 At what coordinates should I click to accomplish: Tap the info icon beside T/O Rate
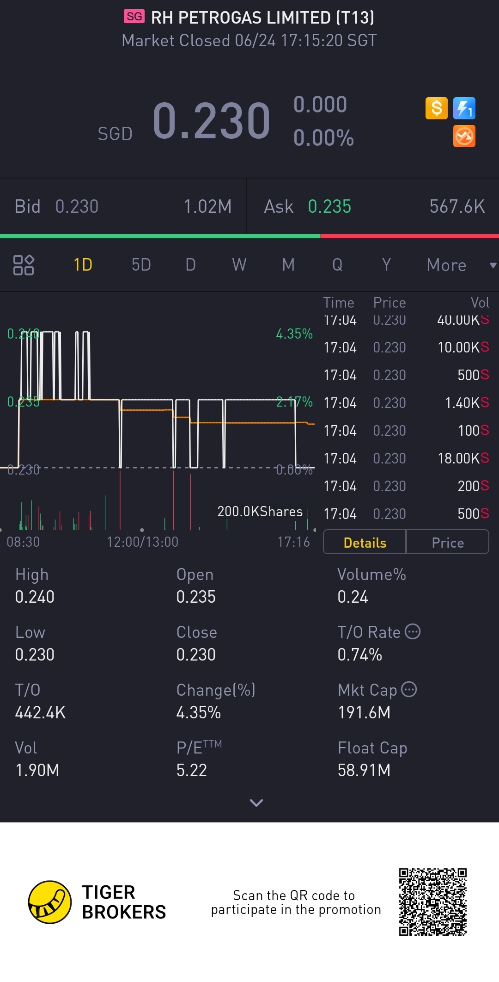tap(413, 631)
